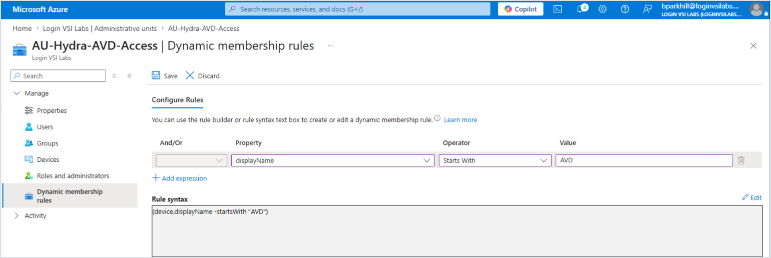Screen dimensions: 771x258
Task: Select Dynamic membership rules menu item
Action: 70,196
